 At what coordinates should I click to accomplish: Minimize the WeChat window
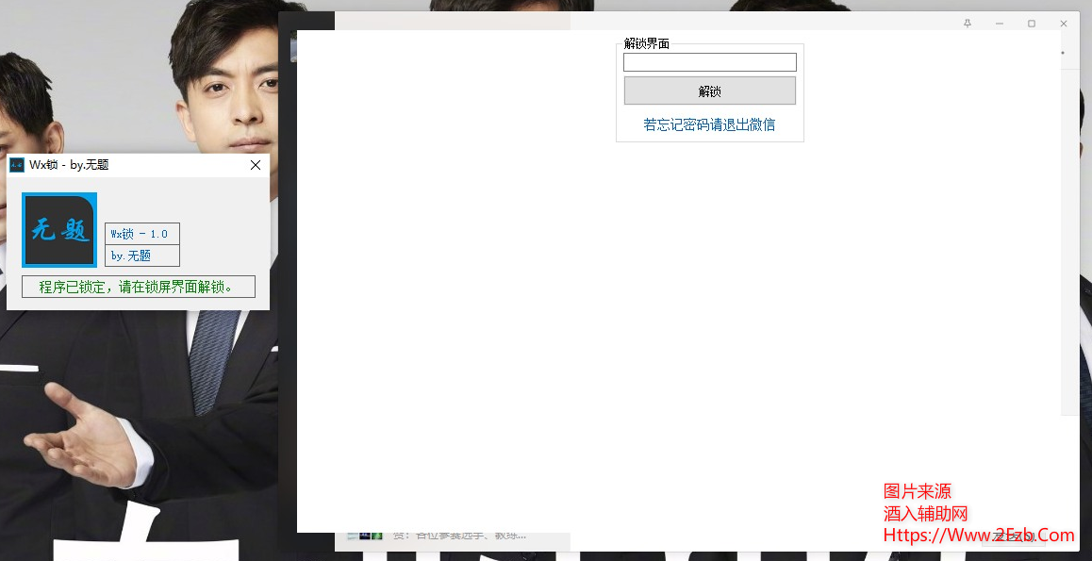coord(1000,24)
